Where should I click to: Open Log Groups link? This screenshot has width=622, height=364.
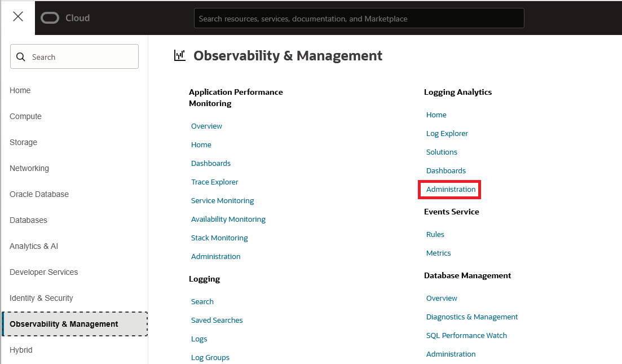[210, 358]
